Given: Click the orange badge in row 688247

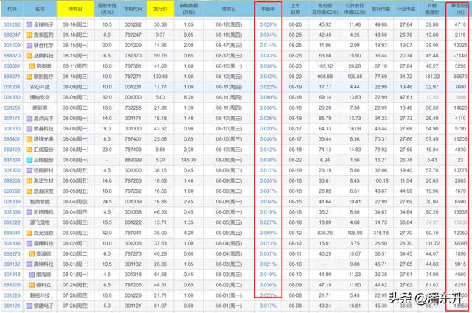Looking at the screenshot, I should point(29,35).
